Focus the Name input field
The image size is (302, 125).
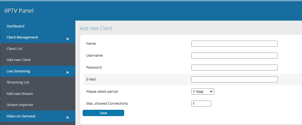234,44
